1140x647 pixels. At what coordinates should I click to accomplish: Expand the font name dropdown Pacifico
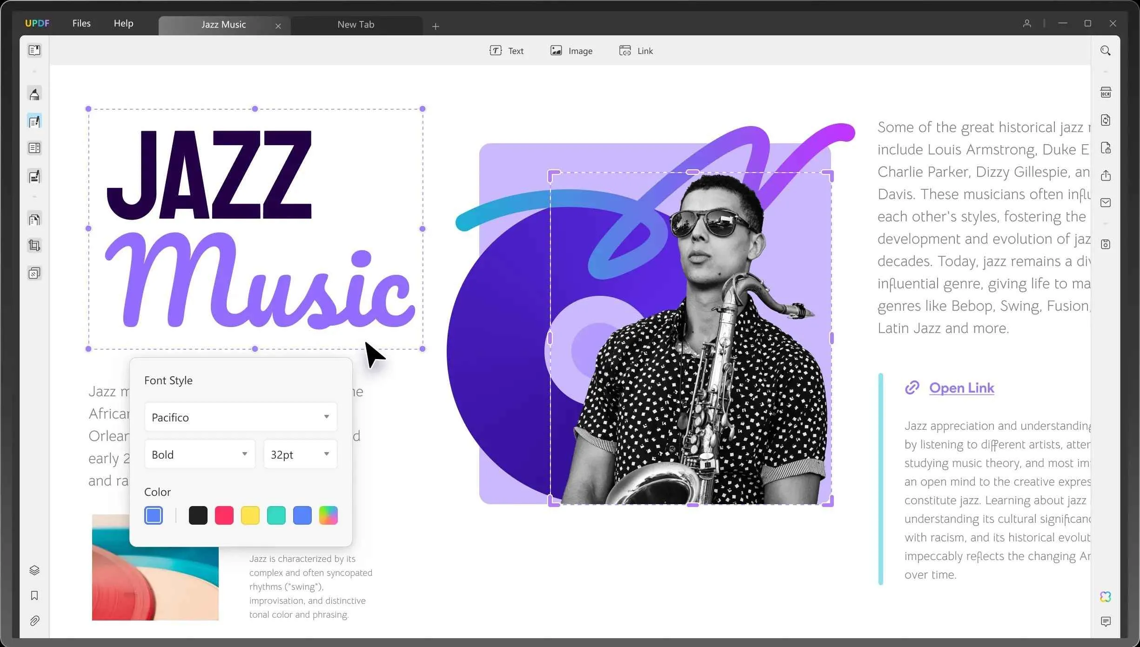(327, 417)
